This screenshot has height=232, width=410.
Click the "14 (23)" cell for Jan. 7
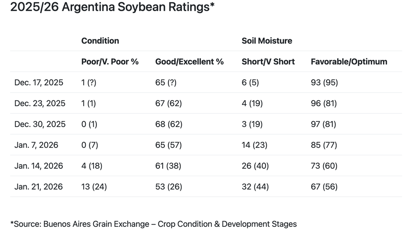click(255, 145)
